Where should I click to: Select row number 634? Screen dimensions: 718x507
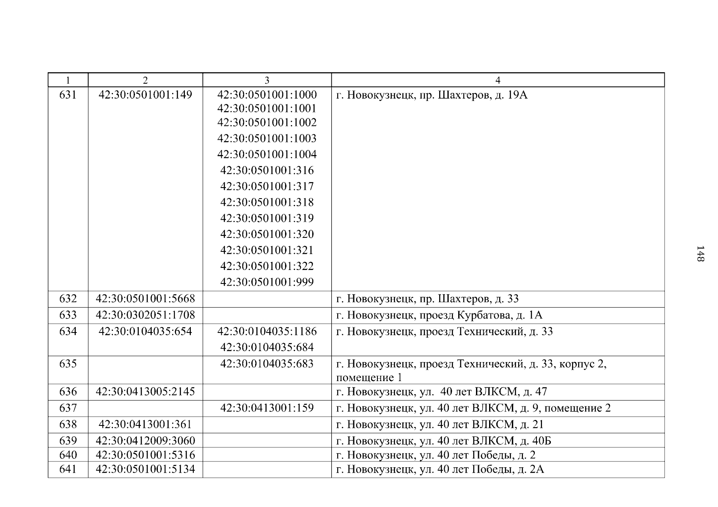click(x=68, y=331)
